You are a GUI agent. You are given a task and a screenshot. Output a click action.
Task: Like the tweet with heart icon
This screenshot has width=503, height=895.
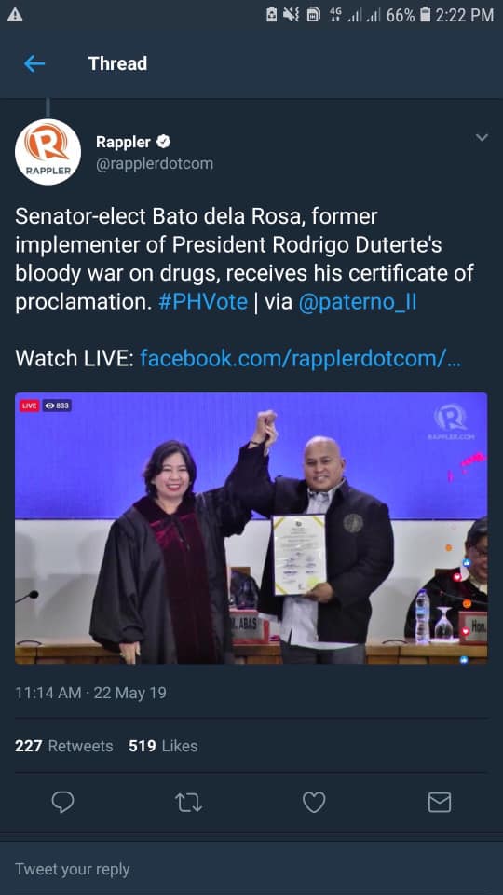tap(314, 802)
